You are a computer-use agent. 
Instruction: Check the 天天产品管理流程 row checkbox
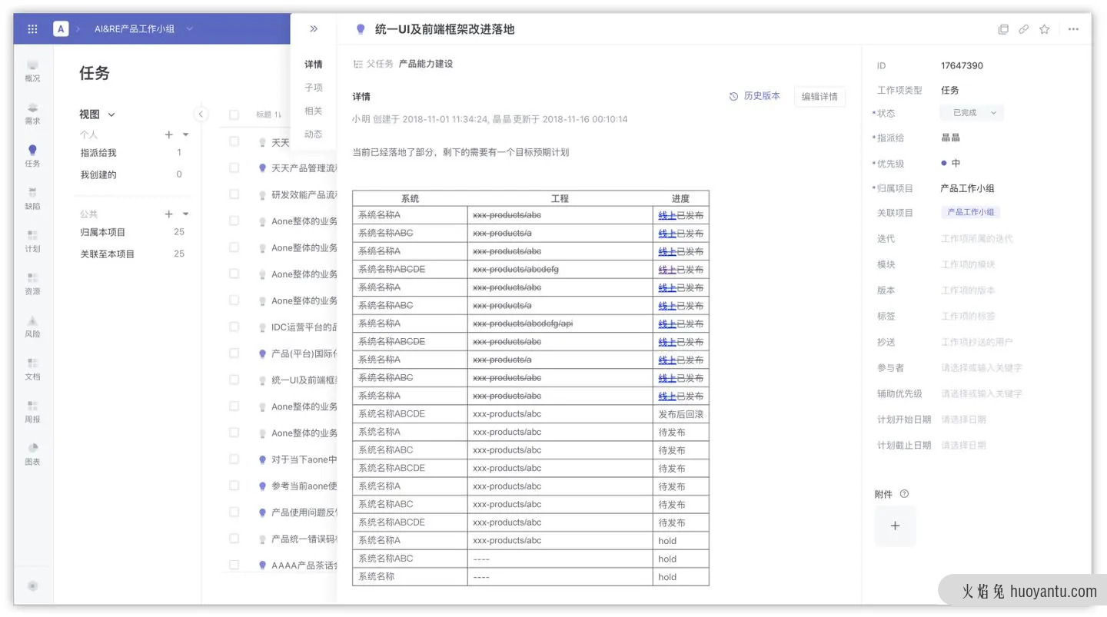click(234, 168)
